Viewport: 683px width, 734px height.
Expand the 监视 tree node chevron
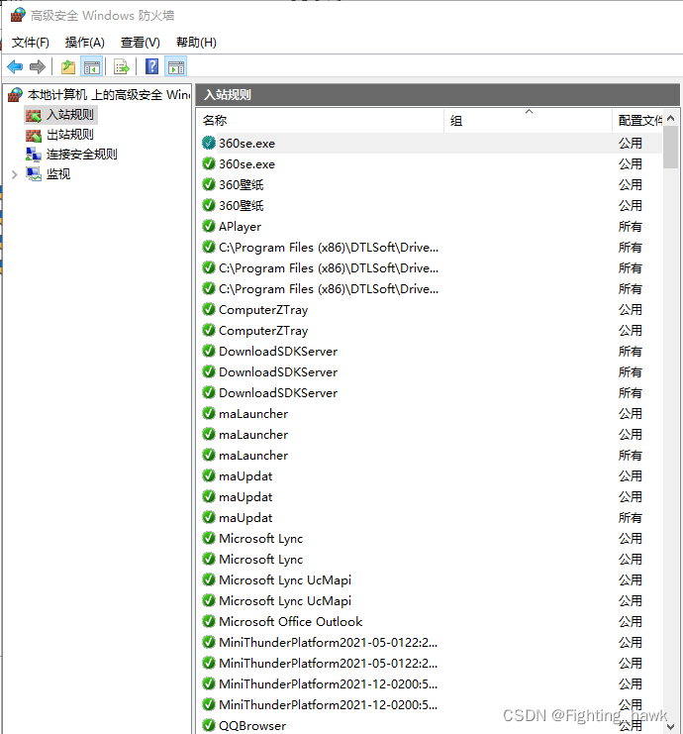(x=15, y=174)
